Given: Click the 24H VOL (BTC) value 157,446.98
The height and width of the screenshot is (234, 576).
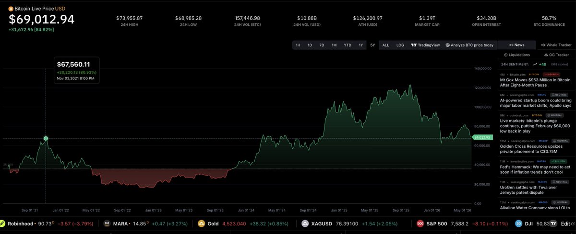Looking at the screenshot, I should [247, 18].
